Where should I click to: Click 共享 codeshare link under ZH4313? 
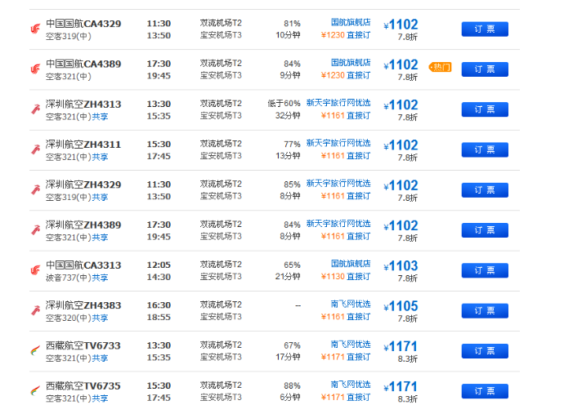click(x=100, y=117)
